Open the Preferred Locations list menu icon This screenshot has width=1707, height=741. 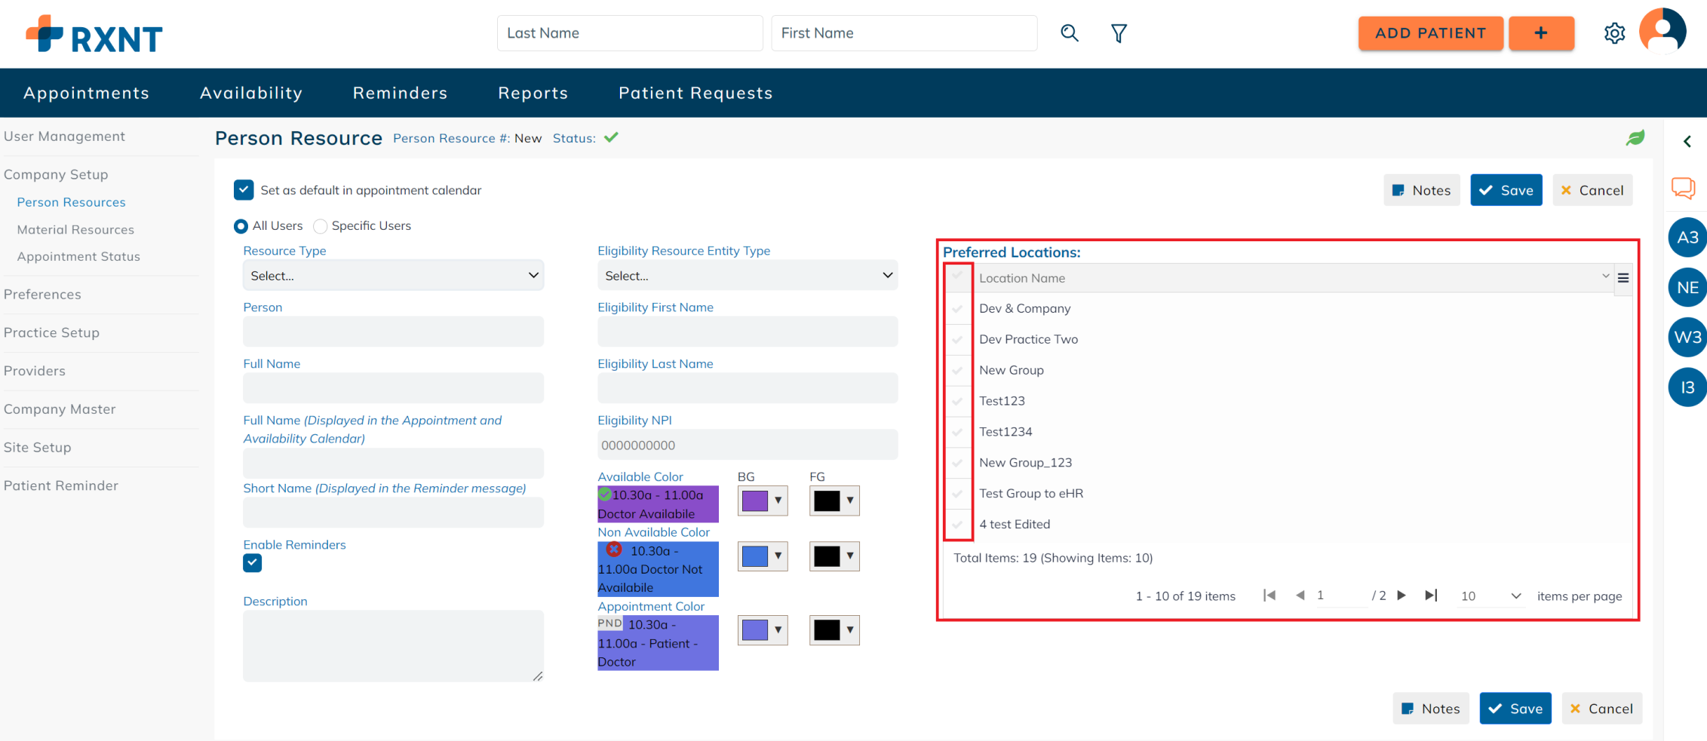click(1623, 277)
